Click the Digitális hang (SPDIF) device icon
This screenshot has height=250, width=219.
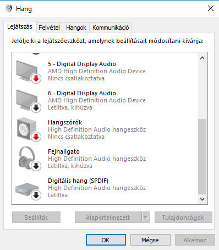click(x=28, y=191)
